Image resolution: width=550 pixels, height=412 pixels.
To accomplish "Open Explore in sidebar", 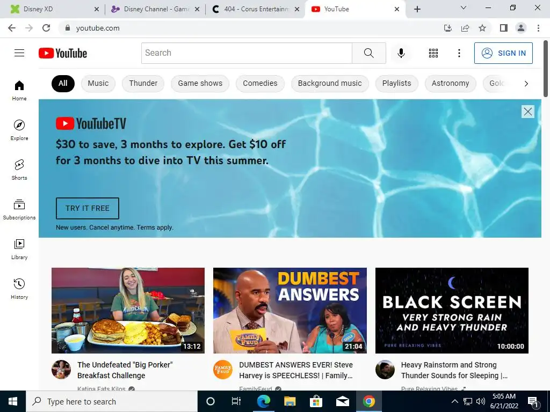I will click(19, 130).
